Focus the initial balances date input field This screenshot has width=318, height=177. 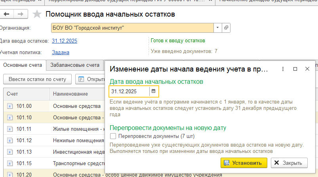click(129, 91)
